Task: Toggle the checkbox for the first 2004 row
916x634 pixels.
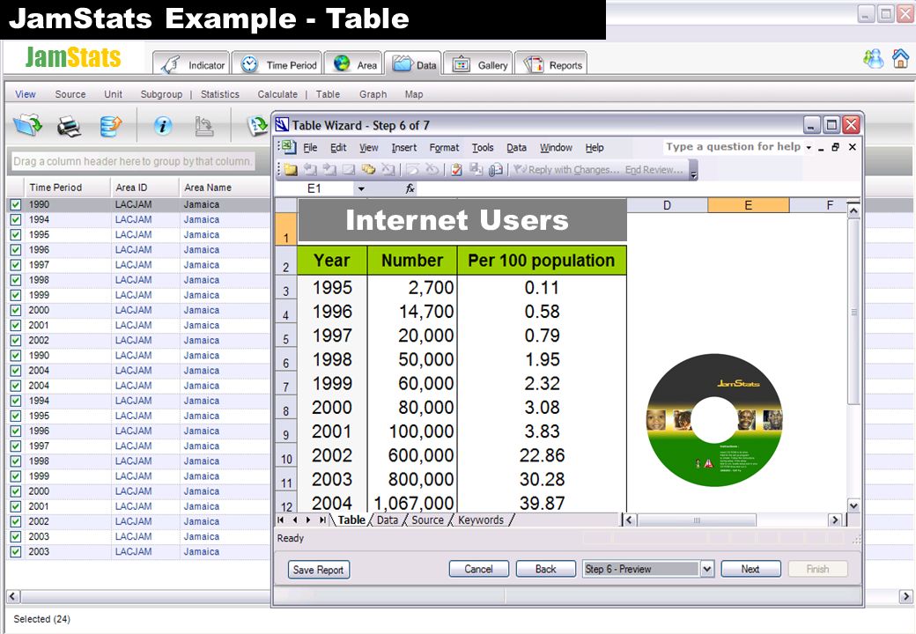Action: point(16,371)
